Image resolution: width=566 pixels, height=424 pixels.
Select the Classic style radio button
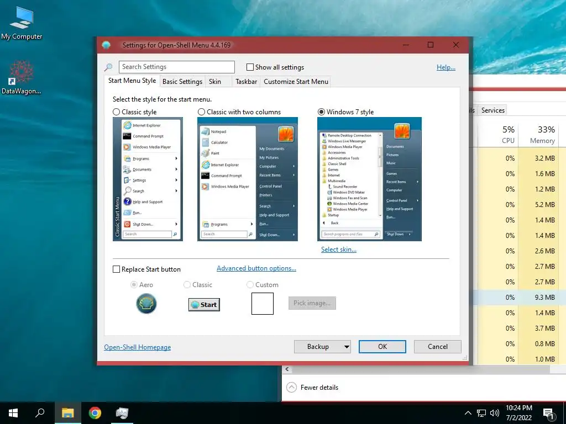pos(116,112)
